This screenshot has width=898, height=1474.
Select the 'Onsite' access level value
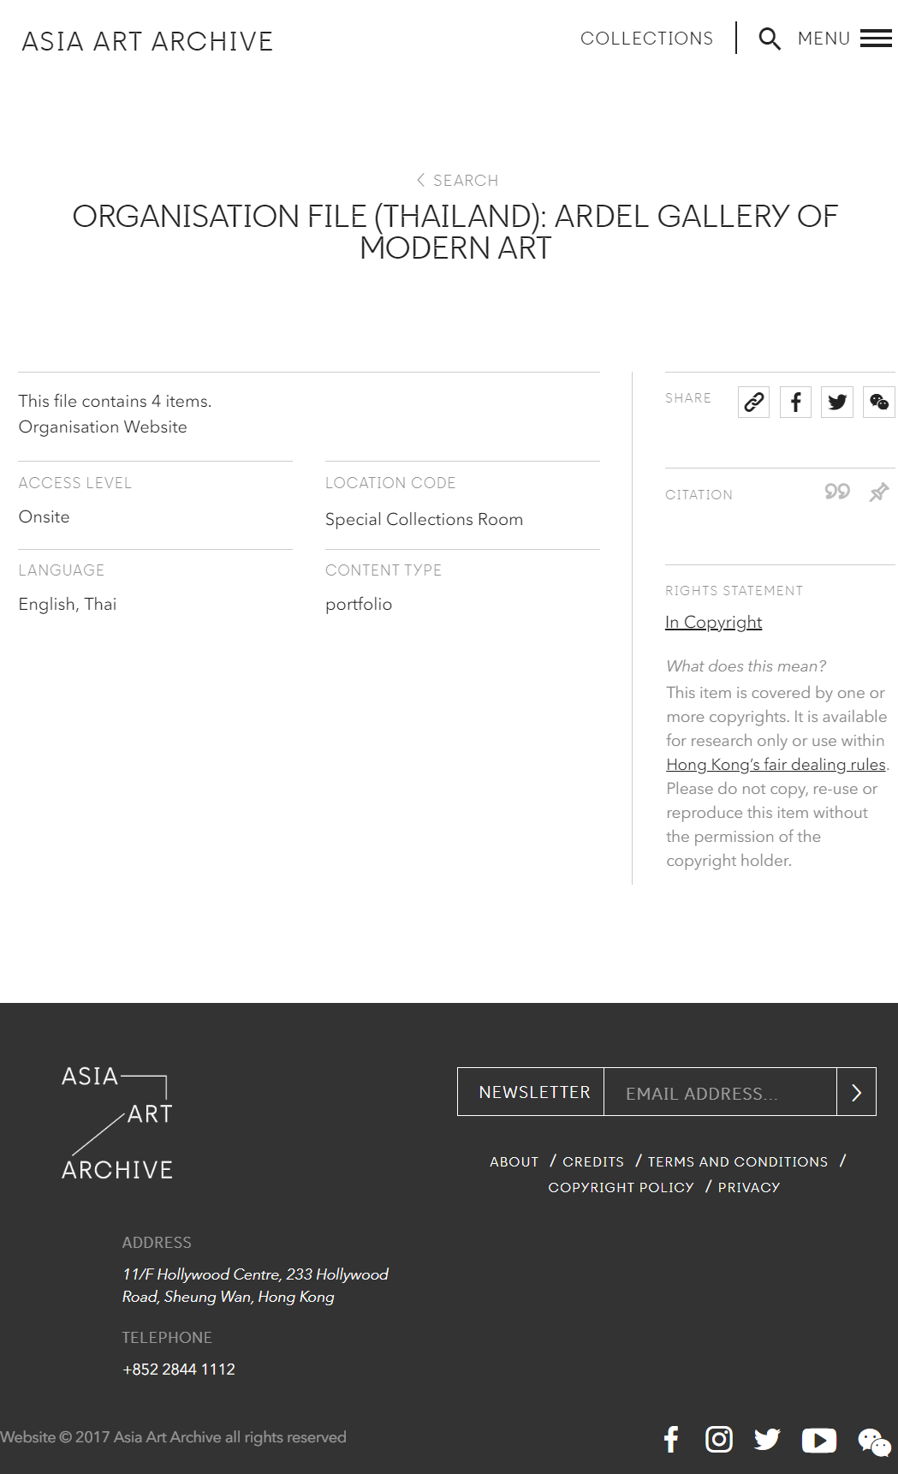pos(45,516)
